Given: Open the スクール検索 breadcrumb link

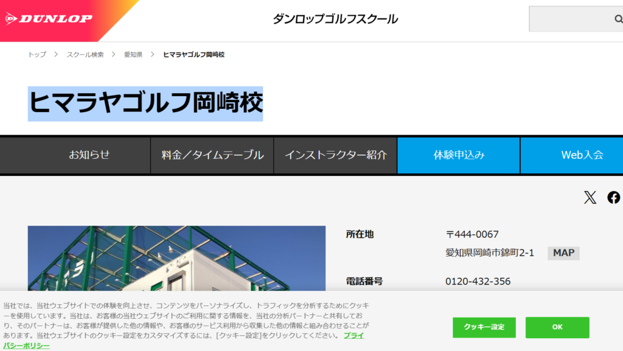Looking at the screenshot, I should tap(85, 55).
